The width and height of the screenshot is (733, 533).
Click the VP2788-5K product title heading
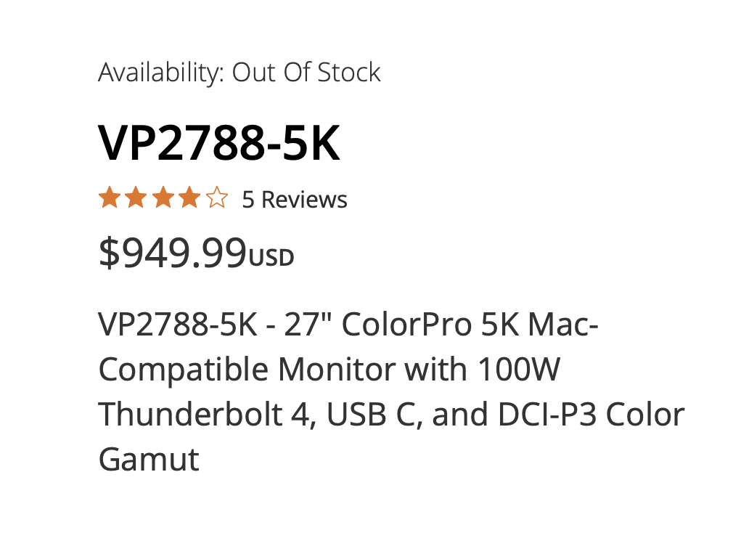pyautogui.click(x=218, y=143)
